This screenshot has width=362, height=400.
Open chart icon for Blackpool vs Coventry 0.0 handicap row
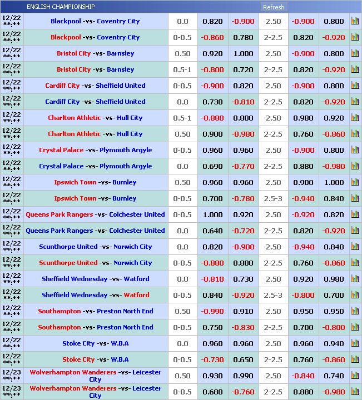tap(355, 22)
